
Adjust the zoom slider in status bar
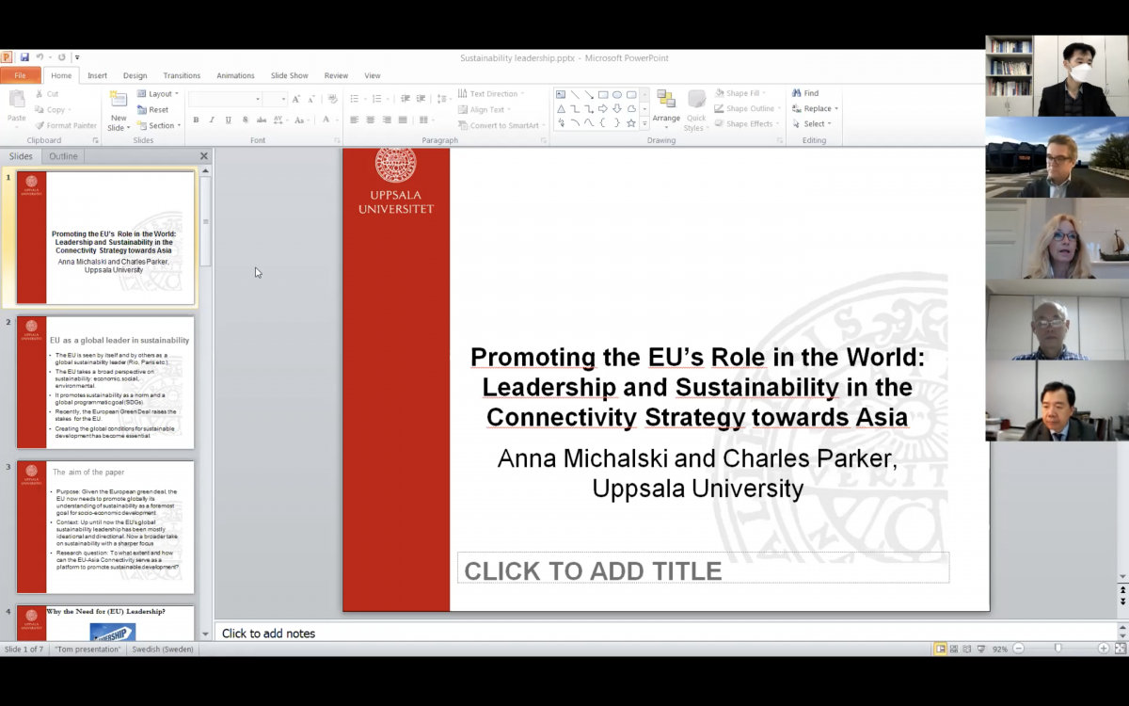point(1058,649)
